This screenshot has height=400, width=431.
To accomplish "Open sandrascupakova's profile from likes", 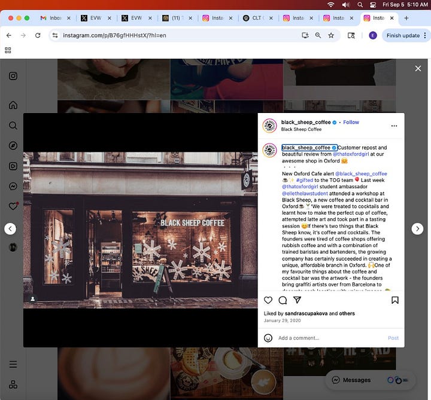I will coord(306,313).
